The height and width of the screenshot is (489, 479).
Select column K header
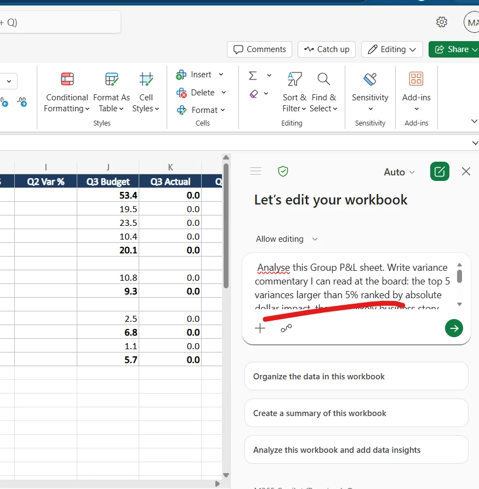click(170, 167)
